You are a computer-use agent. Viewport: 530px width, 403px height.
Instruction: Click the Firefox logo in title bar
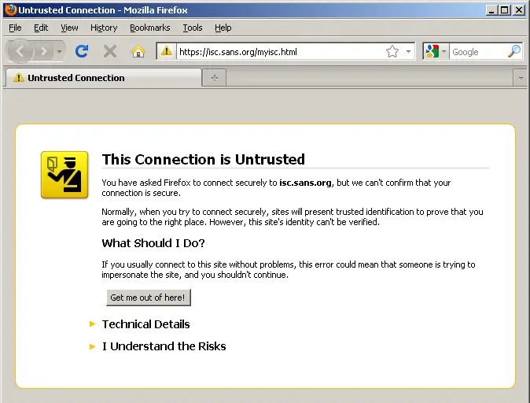(11, 9)
